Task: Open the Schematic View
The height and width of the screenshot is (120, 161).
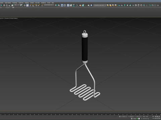Action: click(x=73, y=5)
